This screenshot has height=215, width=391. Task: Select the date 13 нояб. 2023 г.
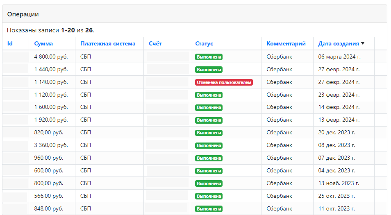339,183
